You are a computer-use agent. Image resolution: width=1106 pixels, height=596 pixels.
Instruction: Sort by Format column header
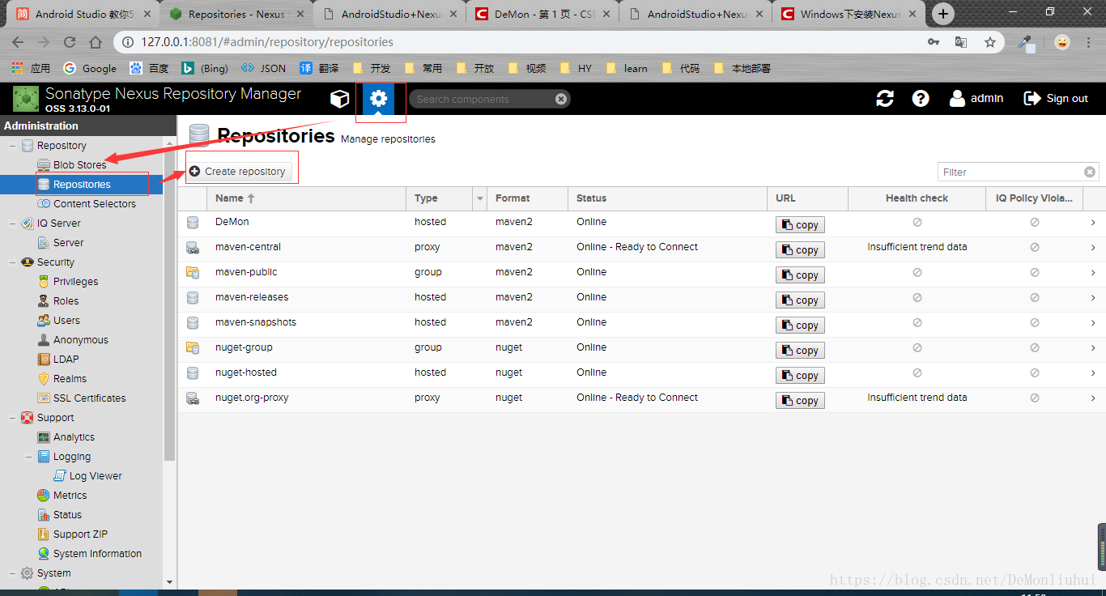tap(528, 198)
